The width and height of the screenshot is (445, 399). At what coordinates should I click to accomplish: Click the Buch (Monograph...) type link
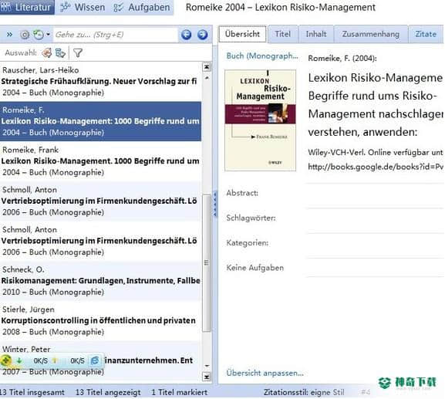click(x=262, y=56)
